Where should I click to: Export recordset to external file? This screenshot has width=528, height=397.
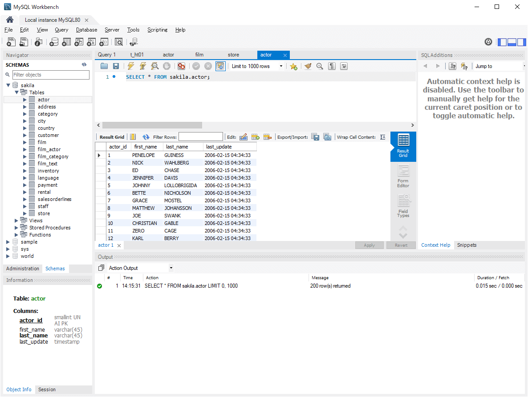pyautogui.click(x=315, y=137)
